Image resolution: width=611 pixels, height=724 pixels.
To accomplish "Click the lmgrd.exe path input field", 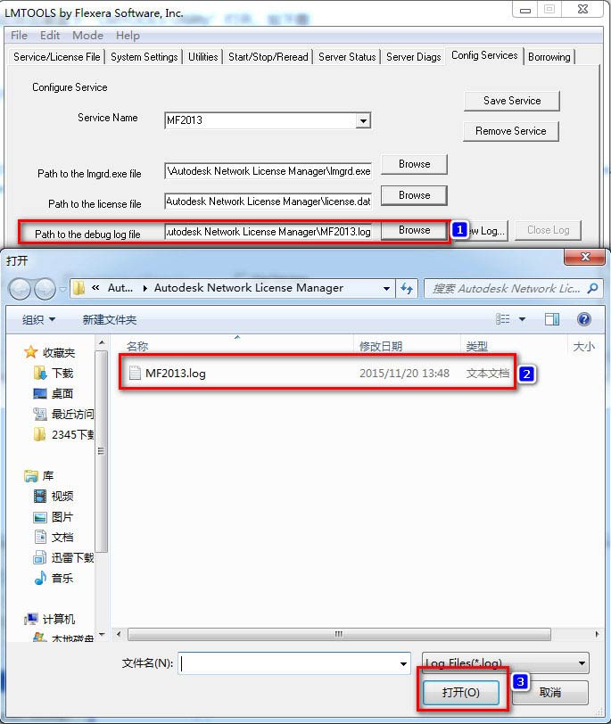I will [268, 171].
